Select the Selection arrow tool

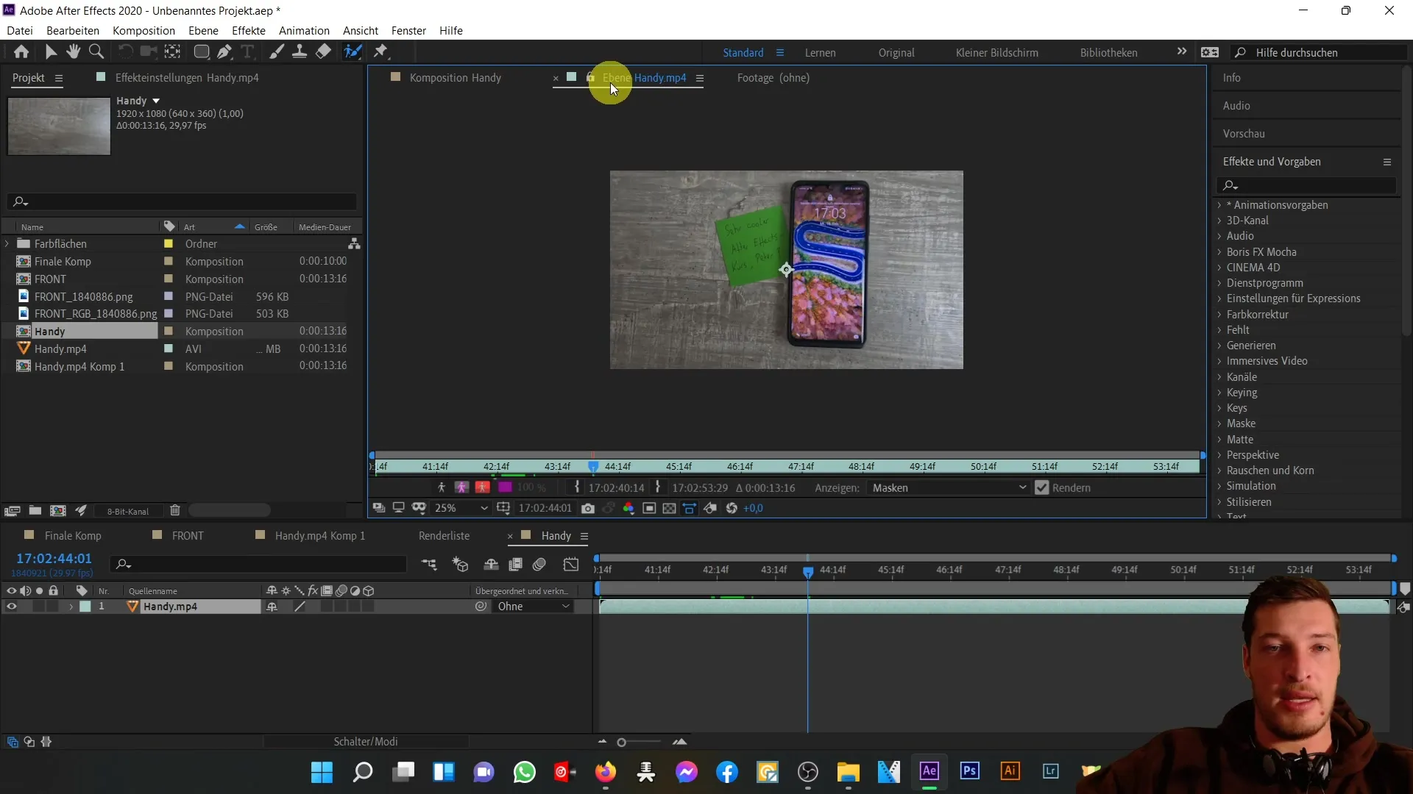[x=51, y=51]
